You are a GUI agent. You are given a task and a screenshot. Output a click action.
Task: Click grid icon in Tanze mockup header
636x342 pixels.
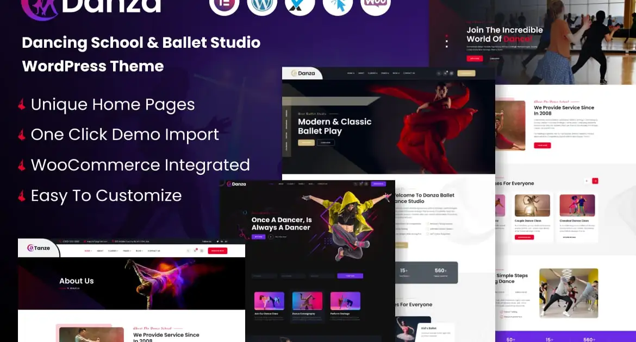click(202, 251)
